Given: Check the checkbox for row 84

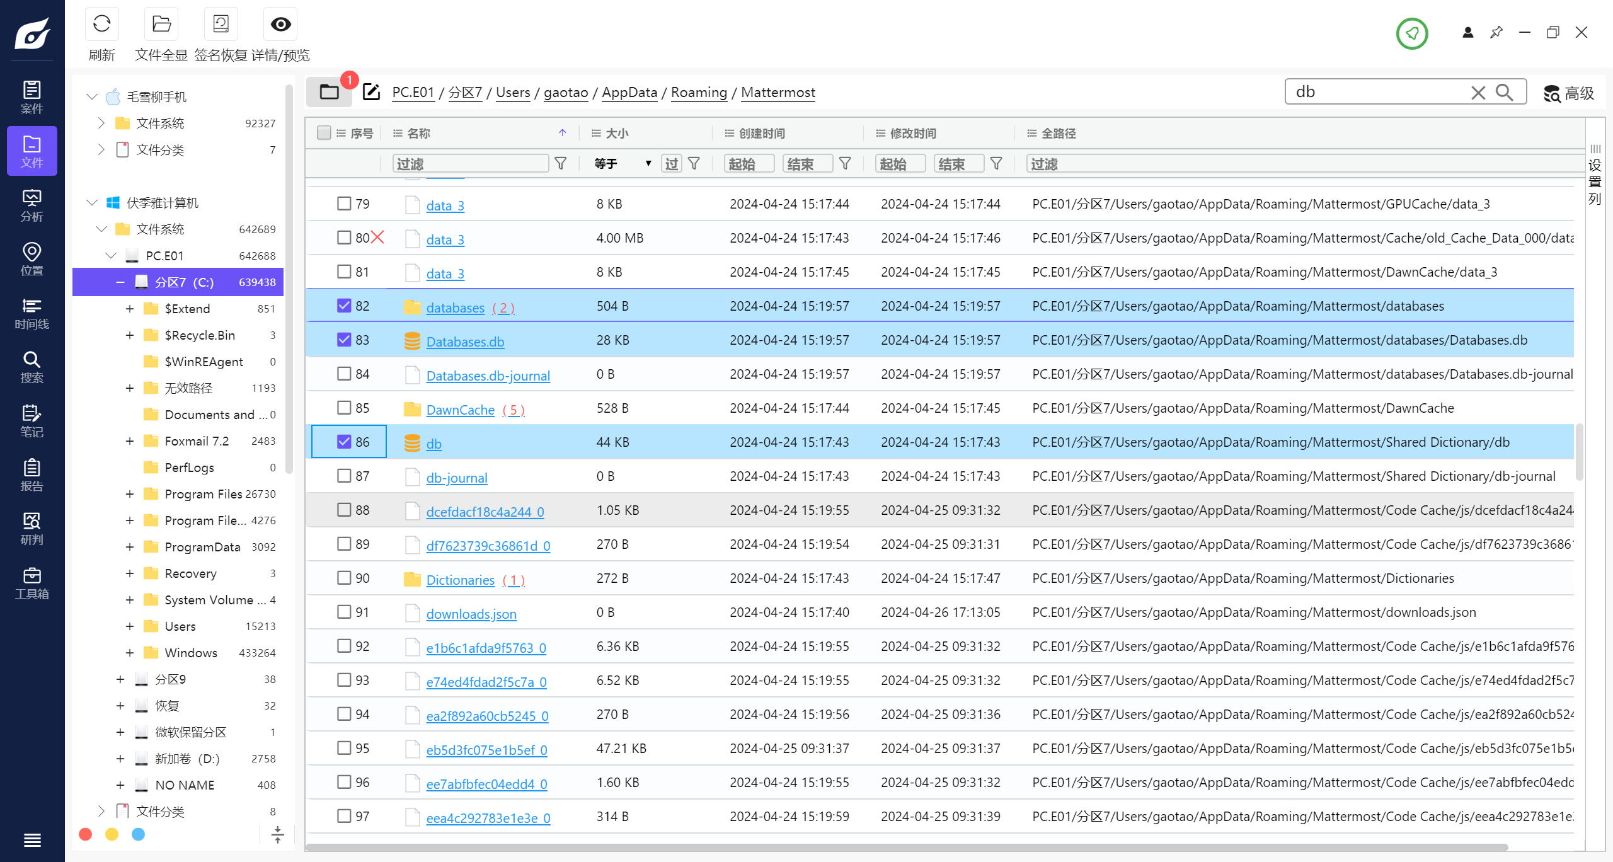Looking at the screenshot, I should tap(344, 374).
